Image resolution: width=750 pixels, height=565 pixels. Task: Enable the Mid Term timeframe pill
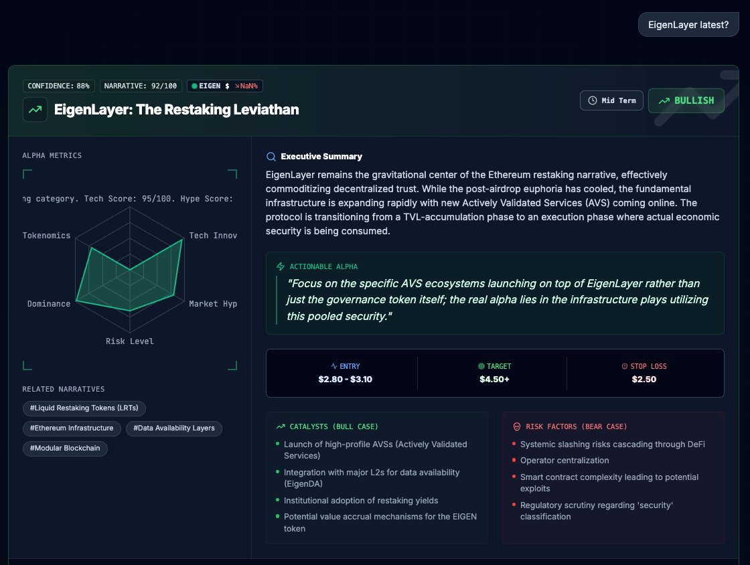(x=611, y=100)
